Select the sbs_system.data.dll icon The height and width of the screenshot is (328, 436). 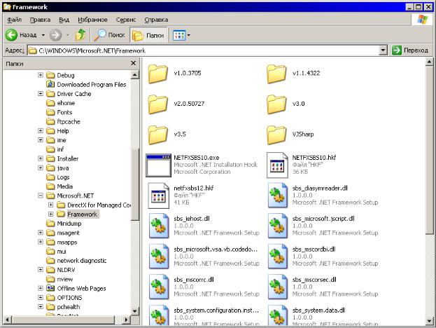[277, 315]
